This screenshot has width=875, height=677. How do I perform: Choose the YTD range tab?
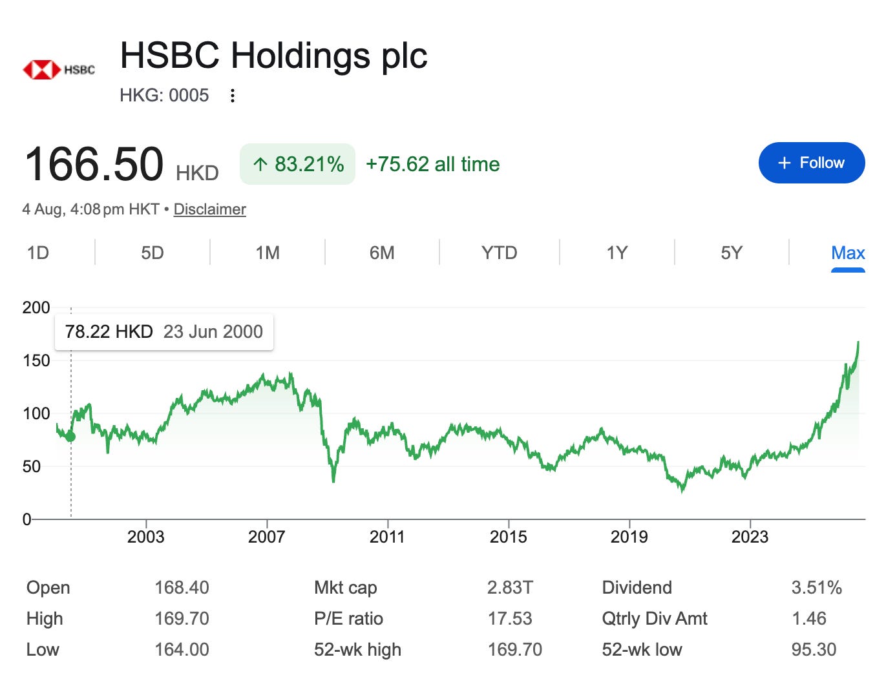pyautogui.click(x=500, y=253)
